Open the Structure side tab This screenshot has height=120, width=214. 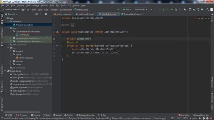(2, 70)
